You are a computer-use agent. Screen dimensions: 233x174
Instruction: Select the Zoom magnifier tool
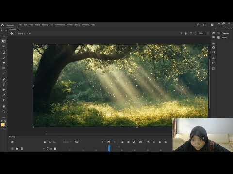click(x=4, y=112)
